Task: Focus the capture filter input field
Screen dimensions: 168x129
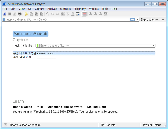Action: coord(96,46)
